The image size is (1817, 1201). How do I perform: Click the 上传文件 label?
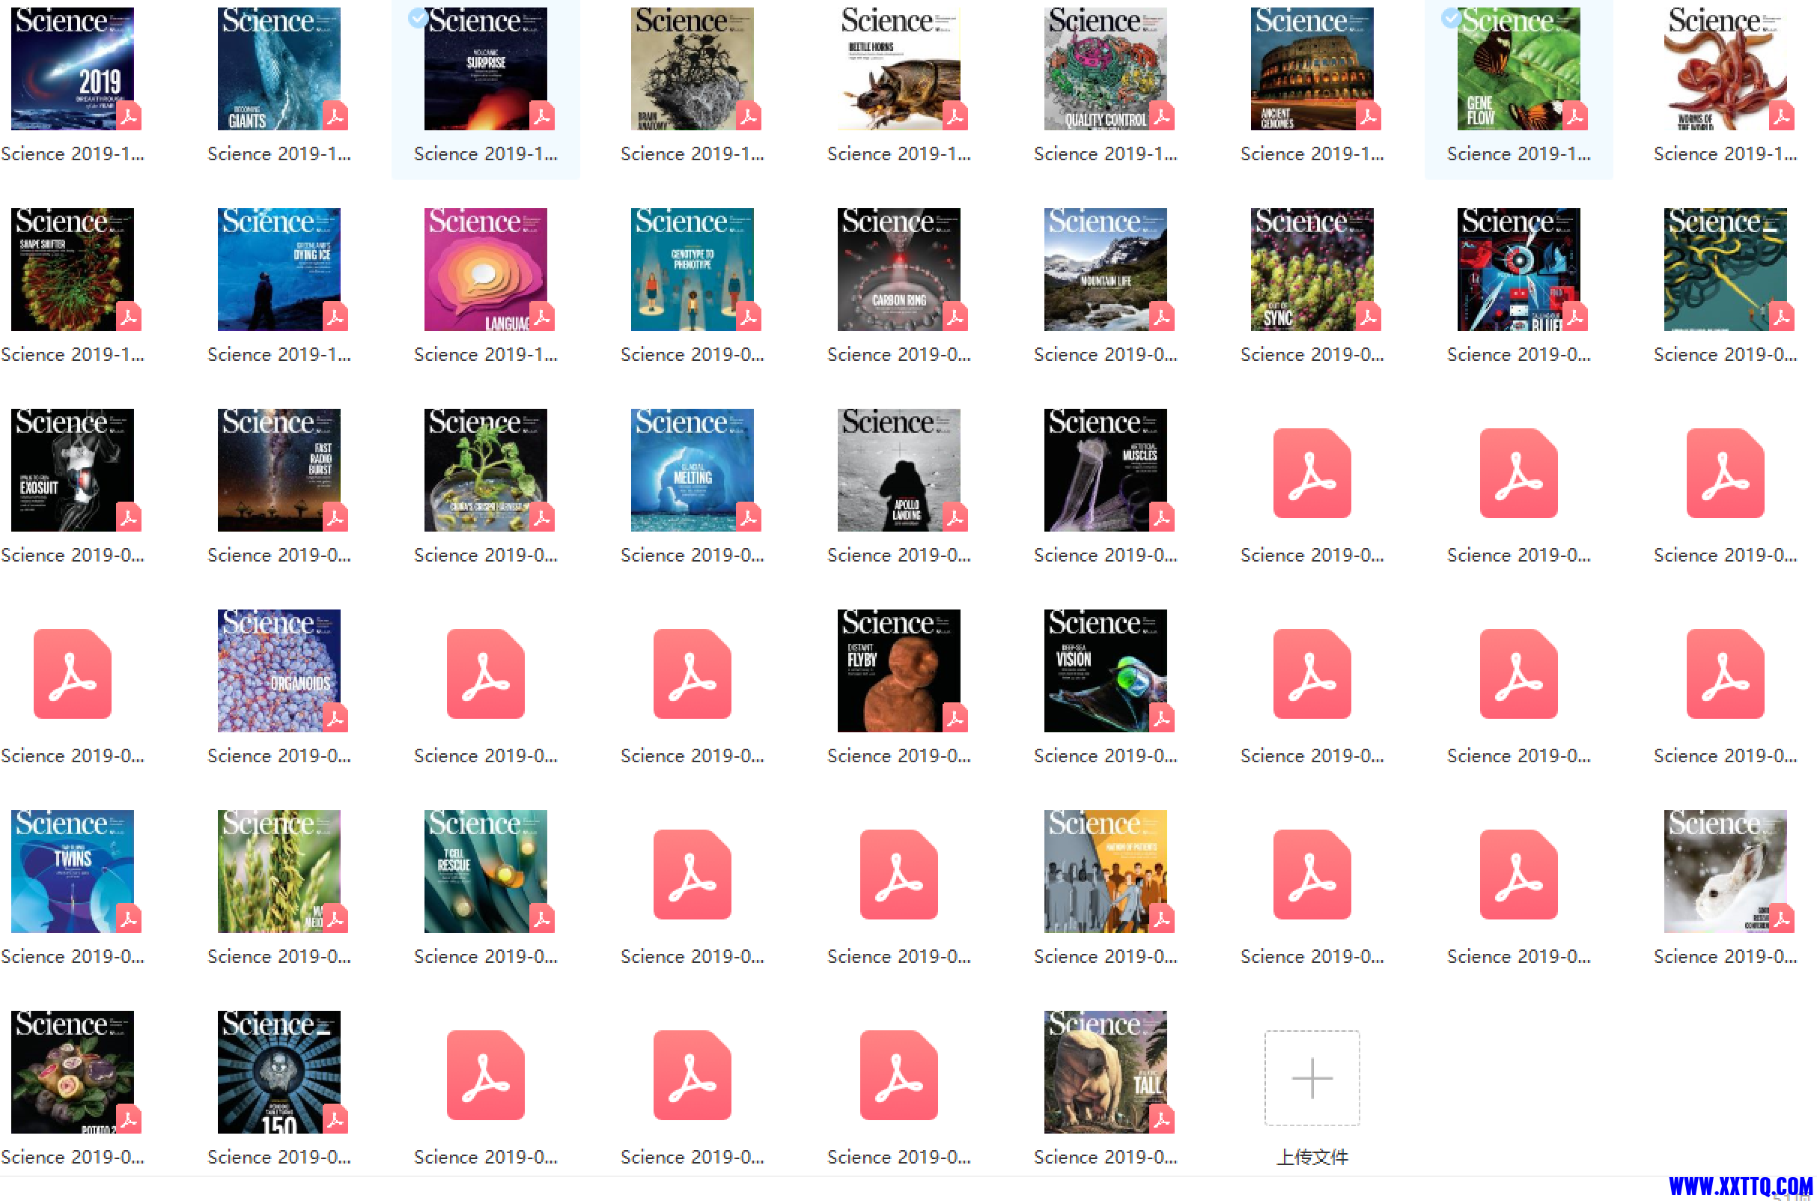(x=1312, y=1157)
